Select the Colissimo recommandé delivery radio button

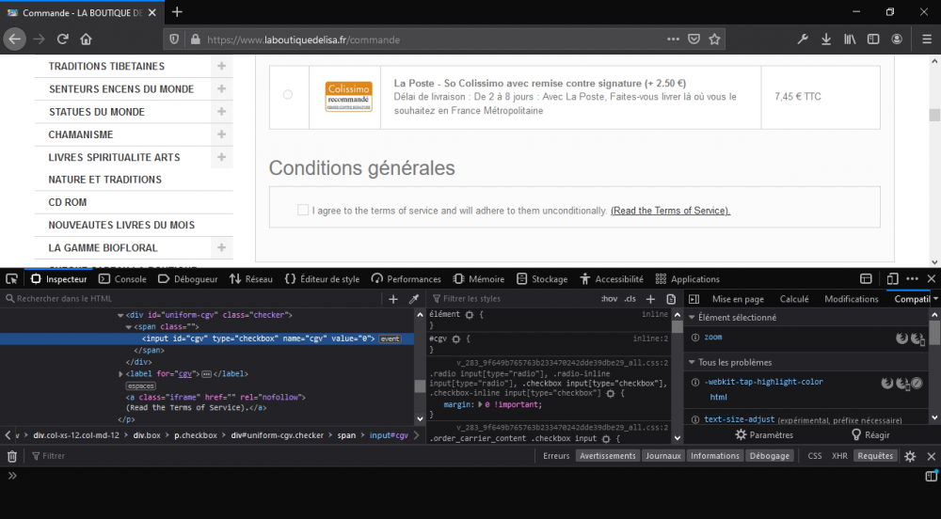click(x=288, y=95)
